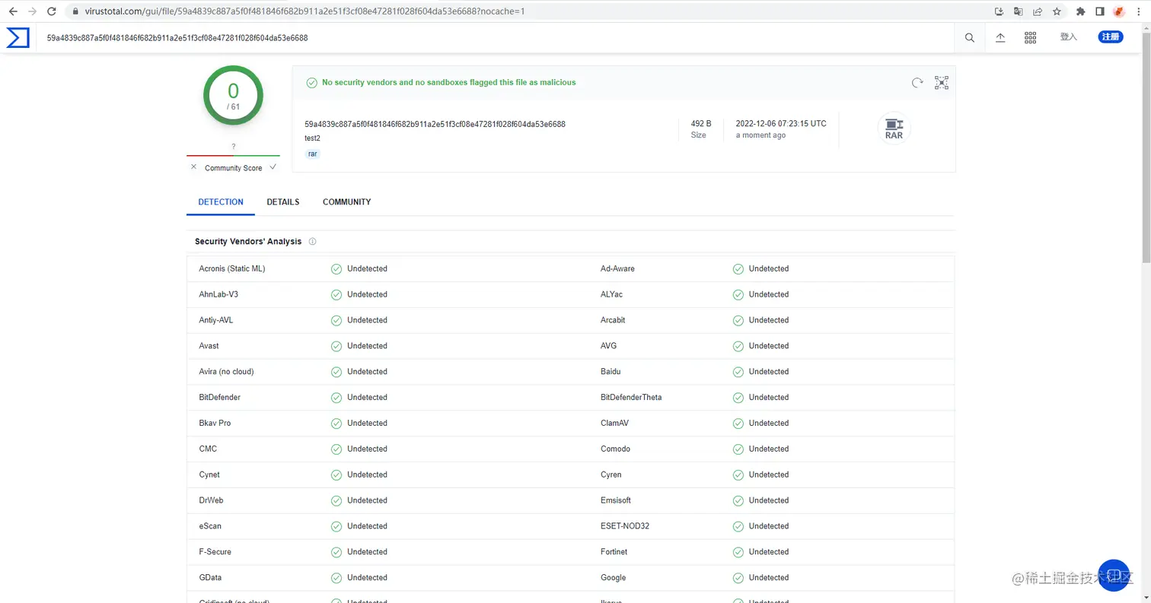The image size is (1151, 603).
Task: Click the Antiy-AVL vendor name
Action: (x=216, y=320)
